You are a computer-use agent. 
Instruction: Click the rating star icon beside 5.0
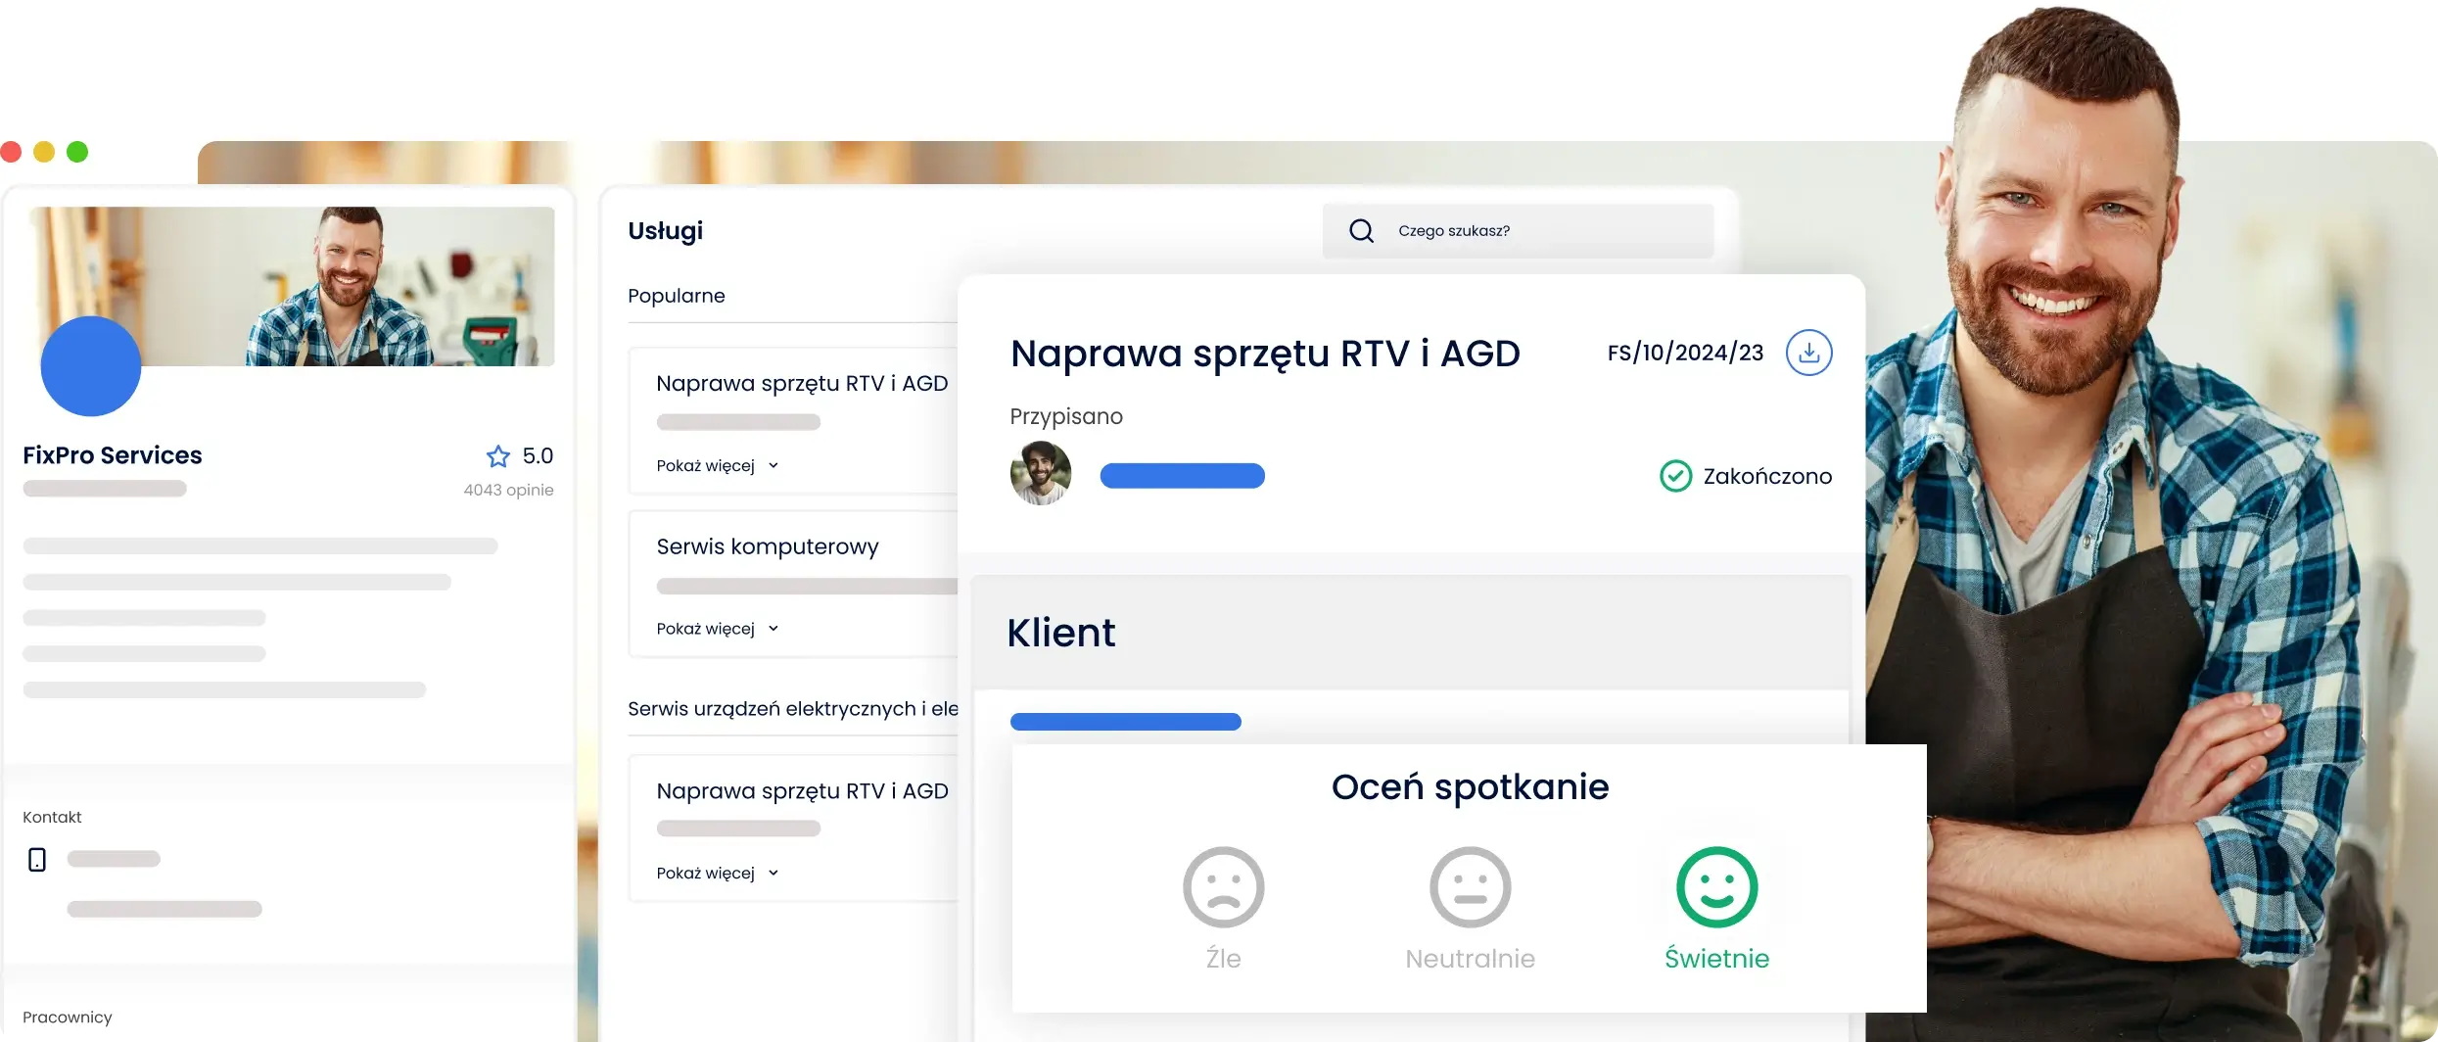(x=498, y=456)
